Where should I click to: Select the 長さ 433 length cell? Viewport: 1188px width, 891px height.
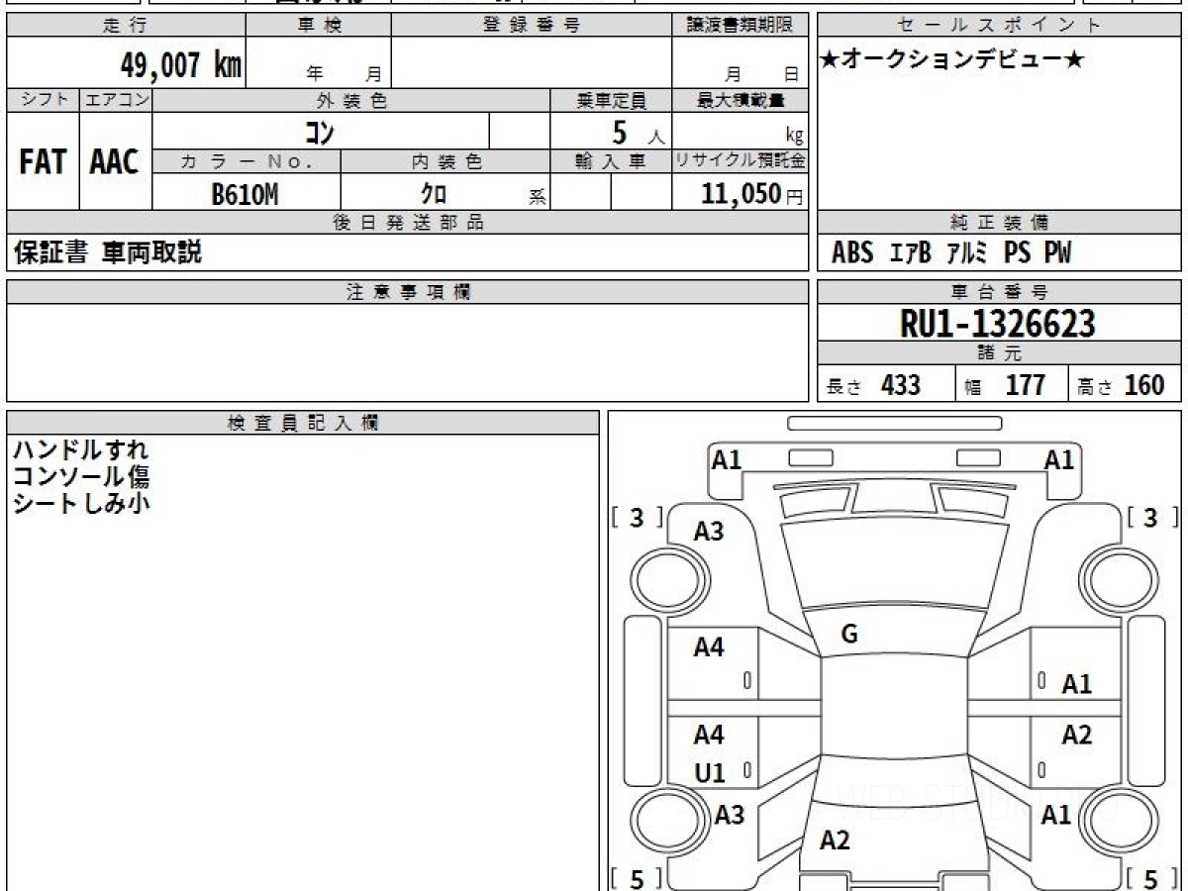pyautogui.click(x=886, y=384)
